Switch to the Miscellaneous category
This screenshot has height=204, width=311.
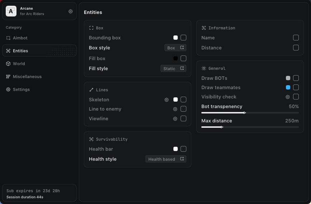tap(27, 77)
